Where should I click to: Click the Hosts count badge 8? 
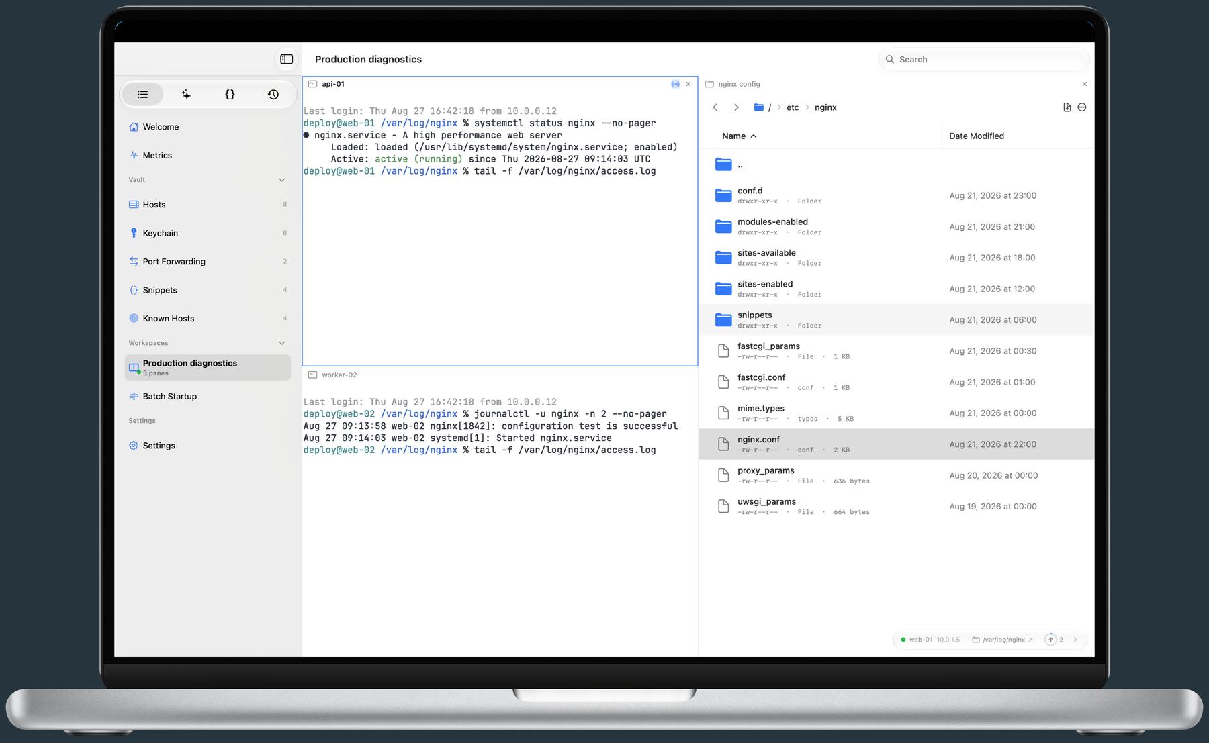point(285,205)
